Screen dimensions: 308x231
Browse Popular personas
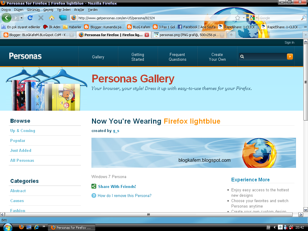click(x=18, y=141)
